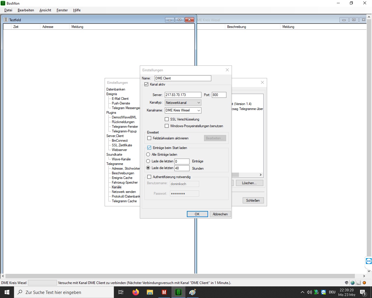Click the main horizontal scrollbar
Viewport: 372px width, 298px height.
point(180,276)
